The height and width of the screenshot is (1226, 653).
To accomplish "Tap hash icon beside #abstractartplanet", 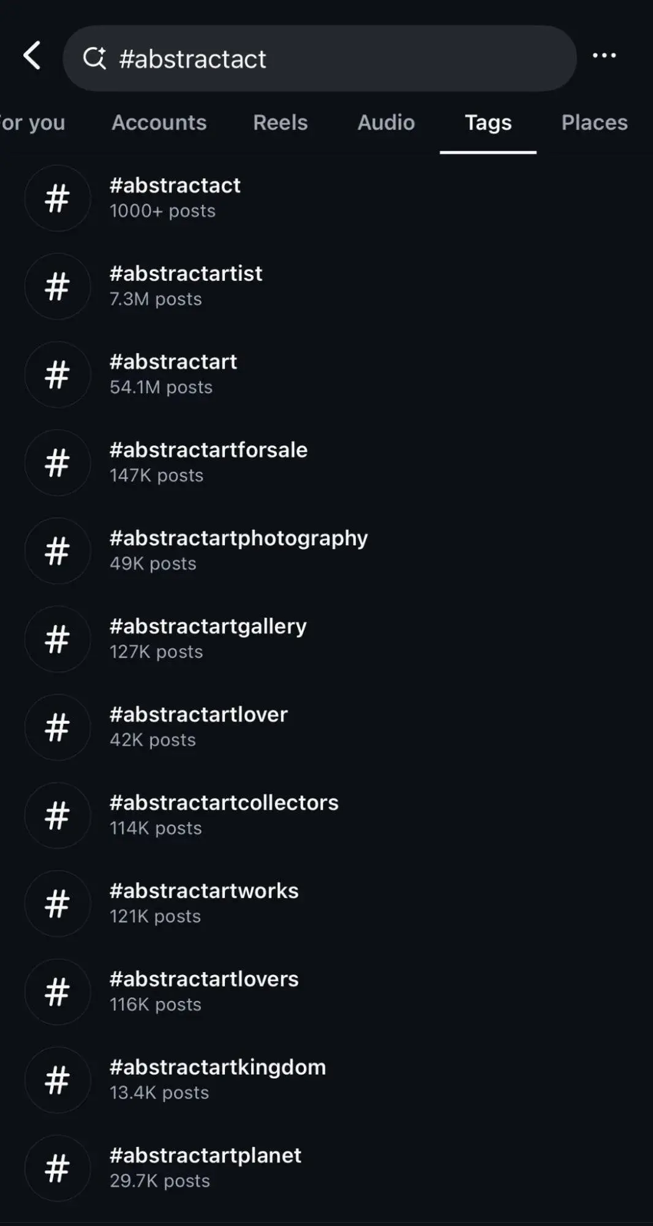I will 58,1168.
